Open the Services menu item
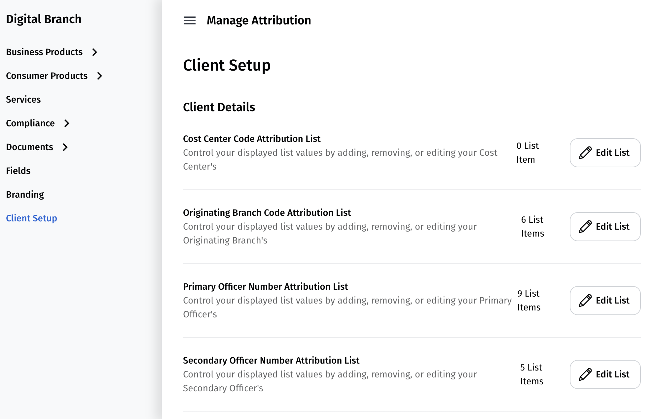658x419 pixels. pos(23,100)
